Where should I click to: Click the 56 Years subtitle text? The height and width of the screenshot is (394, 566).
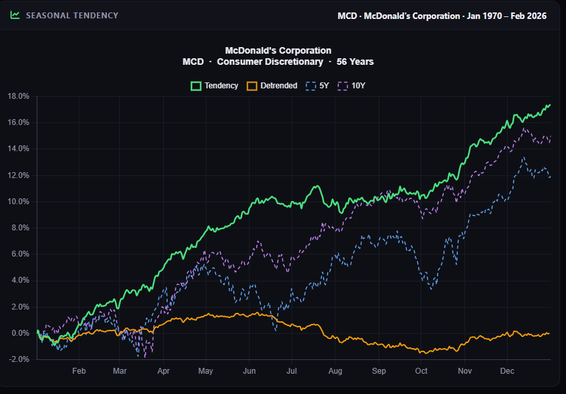click(x=354, y=62)
